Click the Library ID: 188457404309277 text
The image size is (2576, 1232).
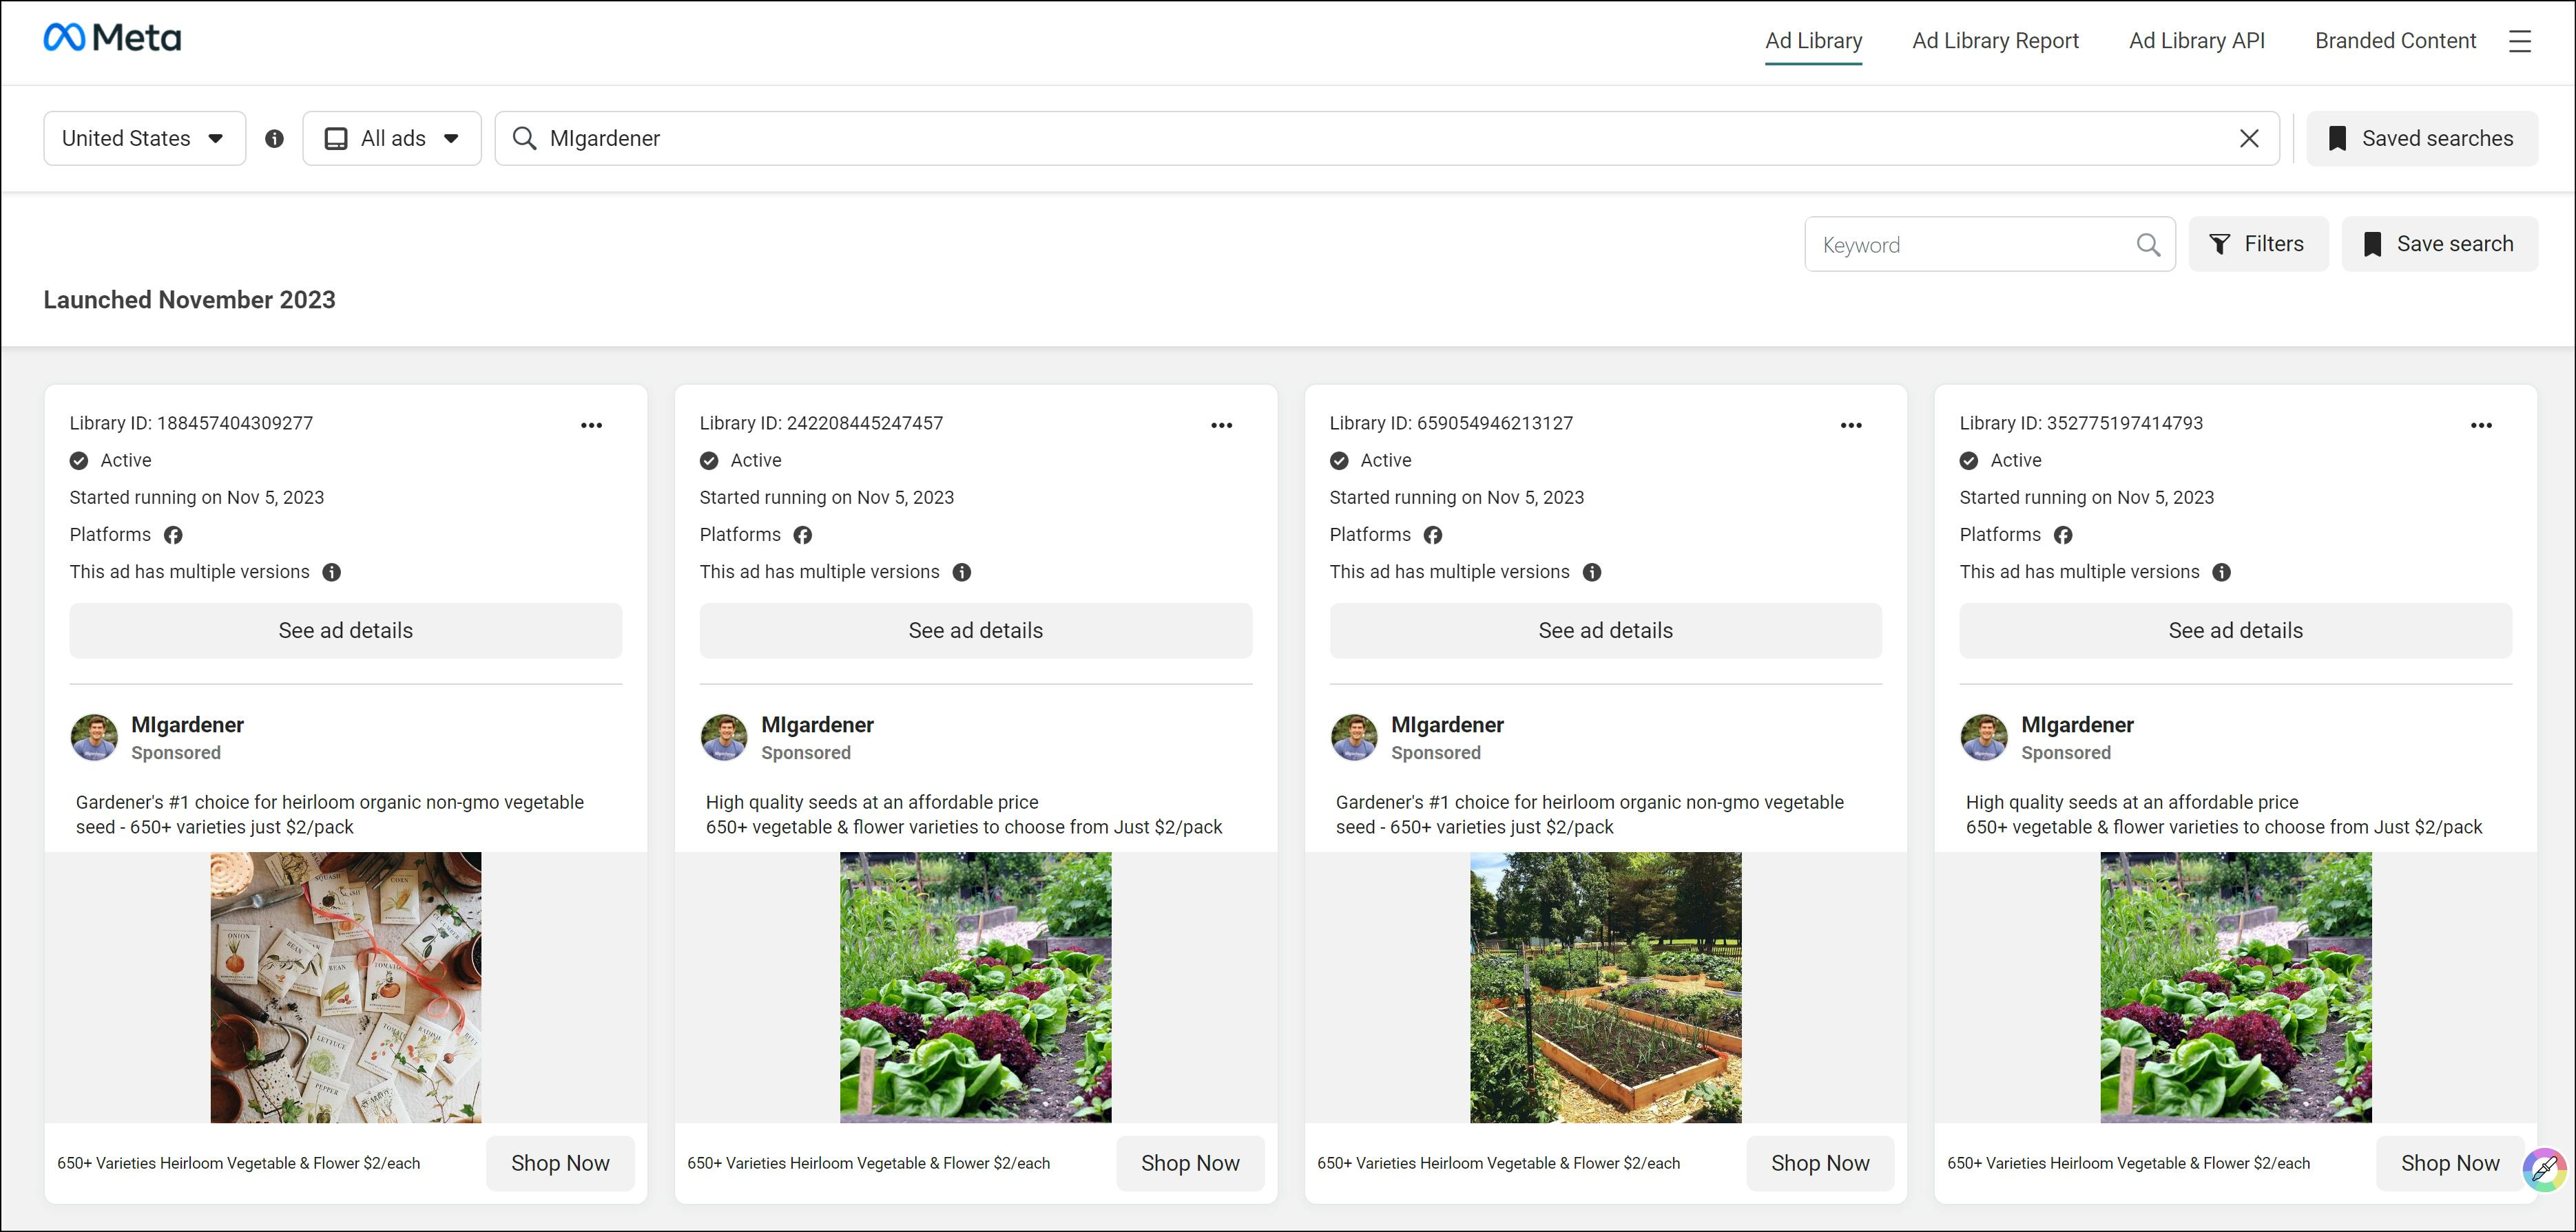pyautogui.click(x=191, y=424)
